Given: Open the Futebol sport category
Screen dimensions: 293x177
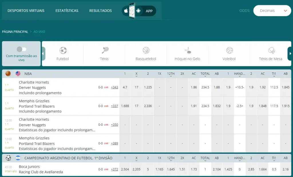Looking at the screenshot, I should click(x=63, y=54).
